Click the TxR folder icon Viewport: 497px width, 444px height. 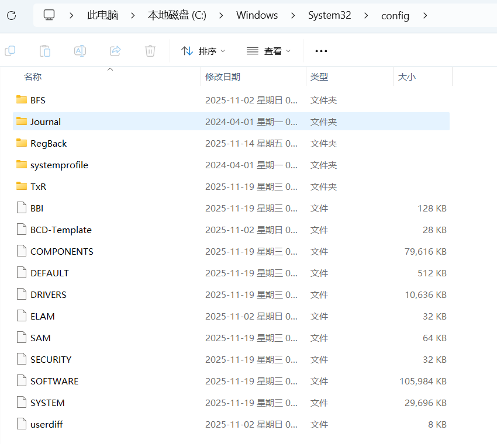(x=22, y=186)
